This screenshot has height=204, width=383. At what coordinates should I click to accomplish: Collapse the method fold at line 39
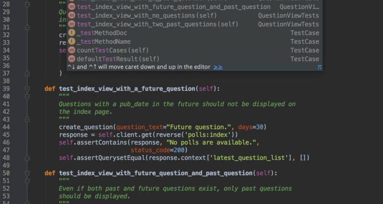[27, 89]
